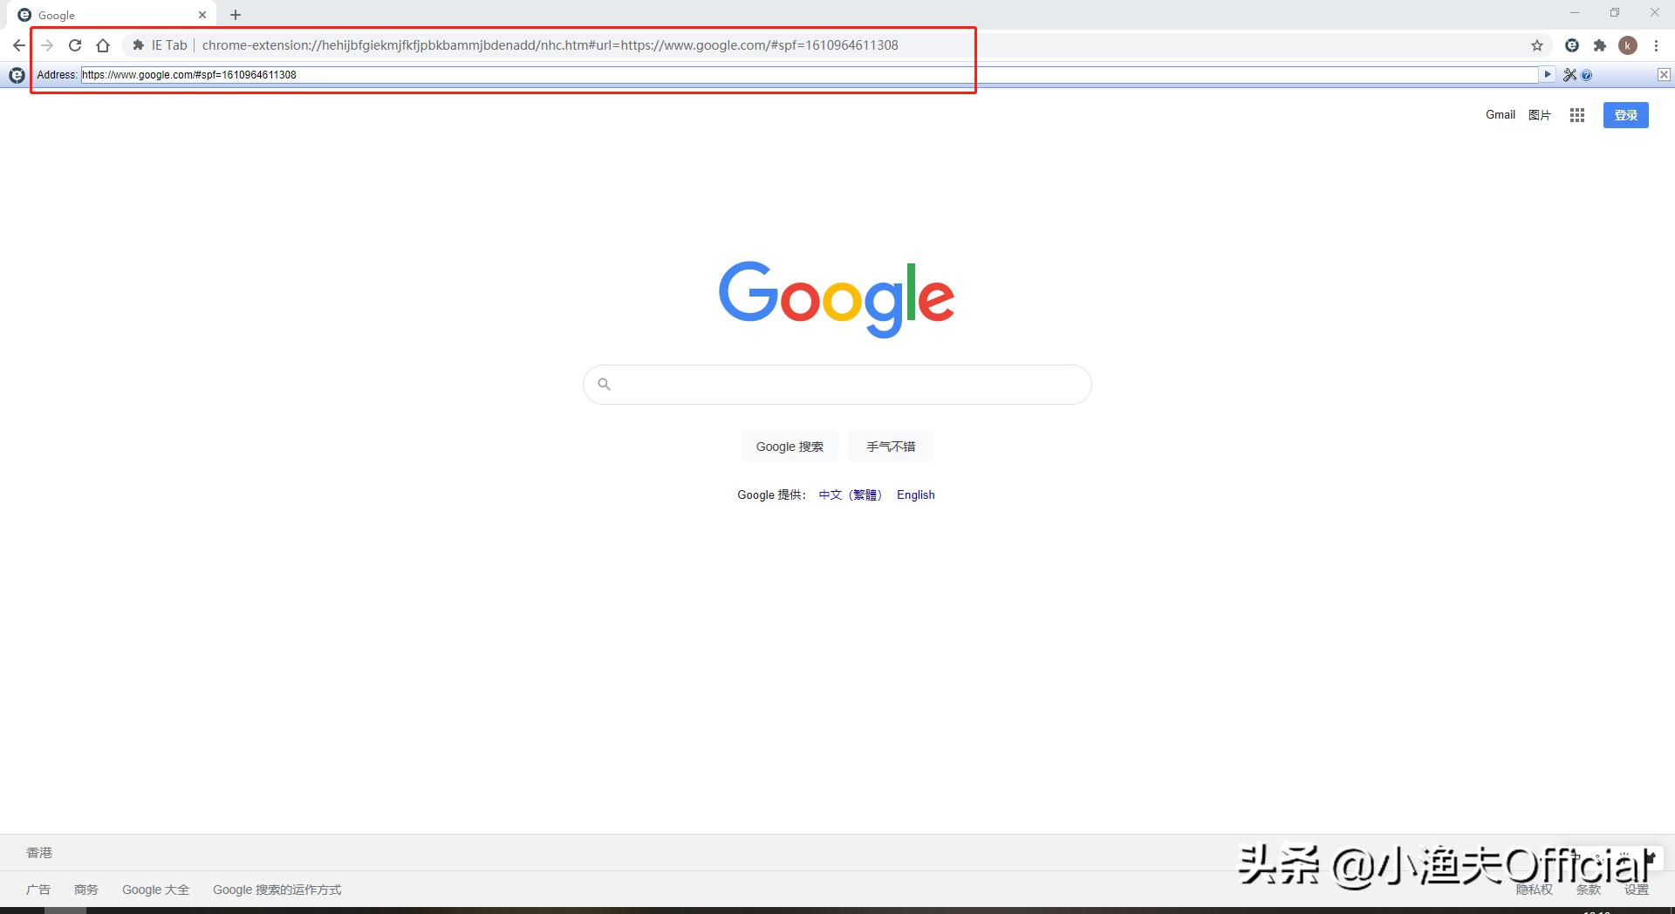Click the profile avatar icon
This screenshot has width=1675, height=914.
click(1628, 44)
